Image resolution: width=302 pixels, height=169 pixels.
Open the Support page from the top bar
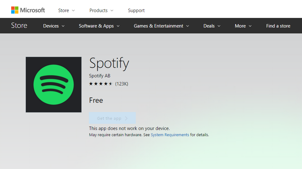point(136,10)
